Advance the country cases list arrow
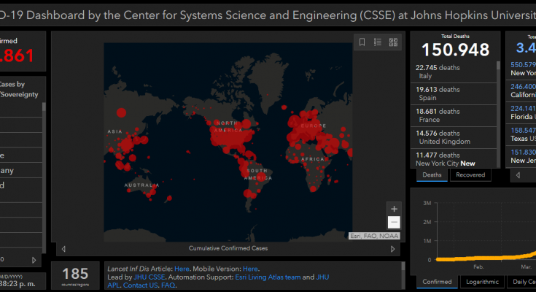536x292 pixels. click(x=34, y=260)
